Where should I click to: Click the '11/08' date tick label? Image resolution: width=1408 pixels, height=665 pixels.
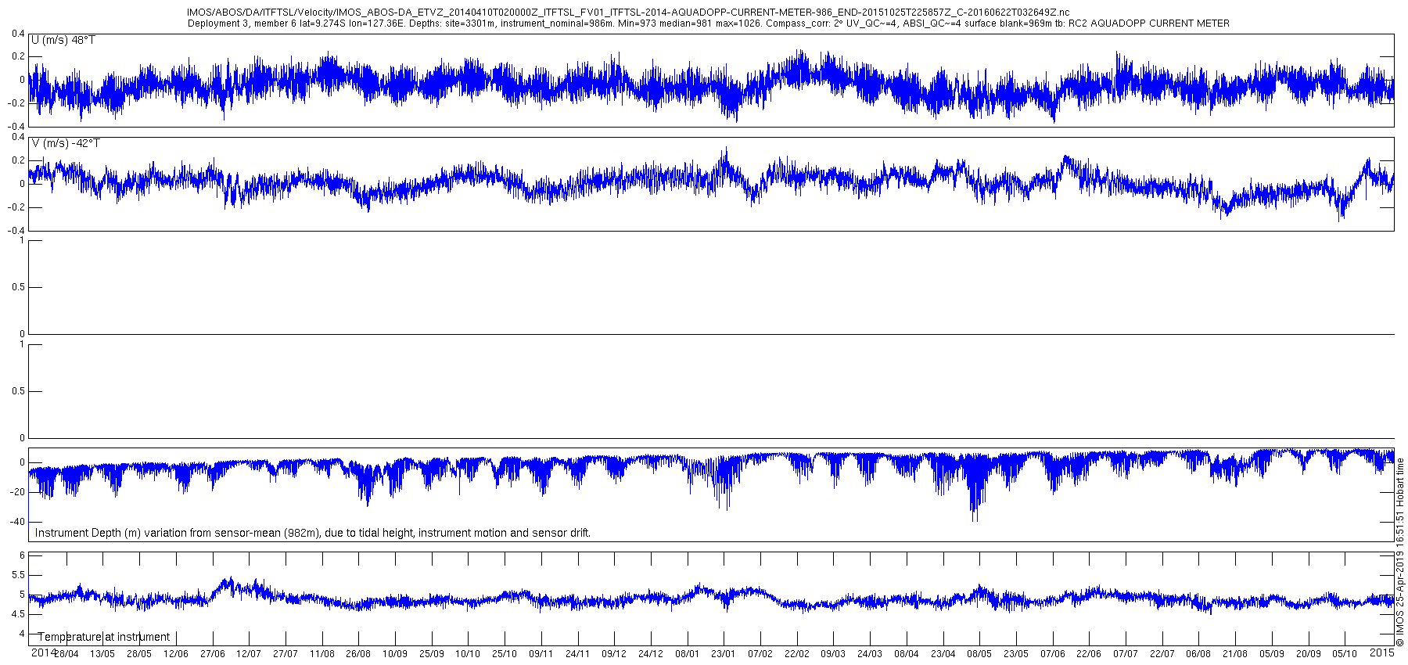[x=322, y=654]
